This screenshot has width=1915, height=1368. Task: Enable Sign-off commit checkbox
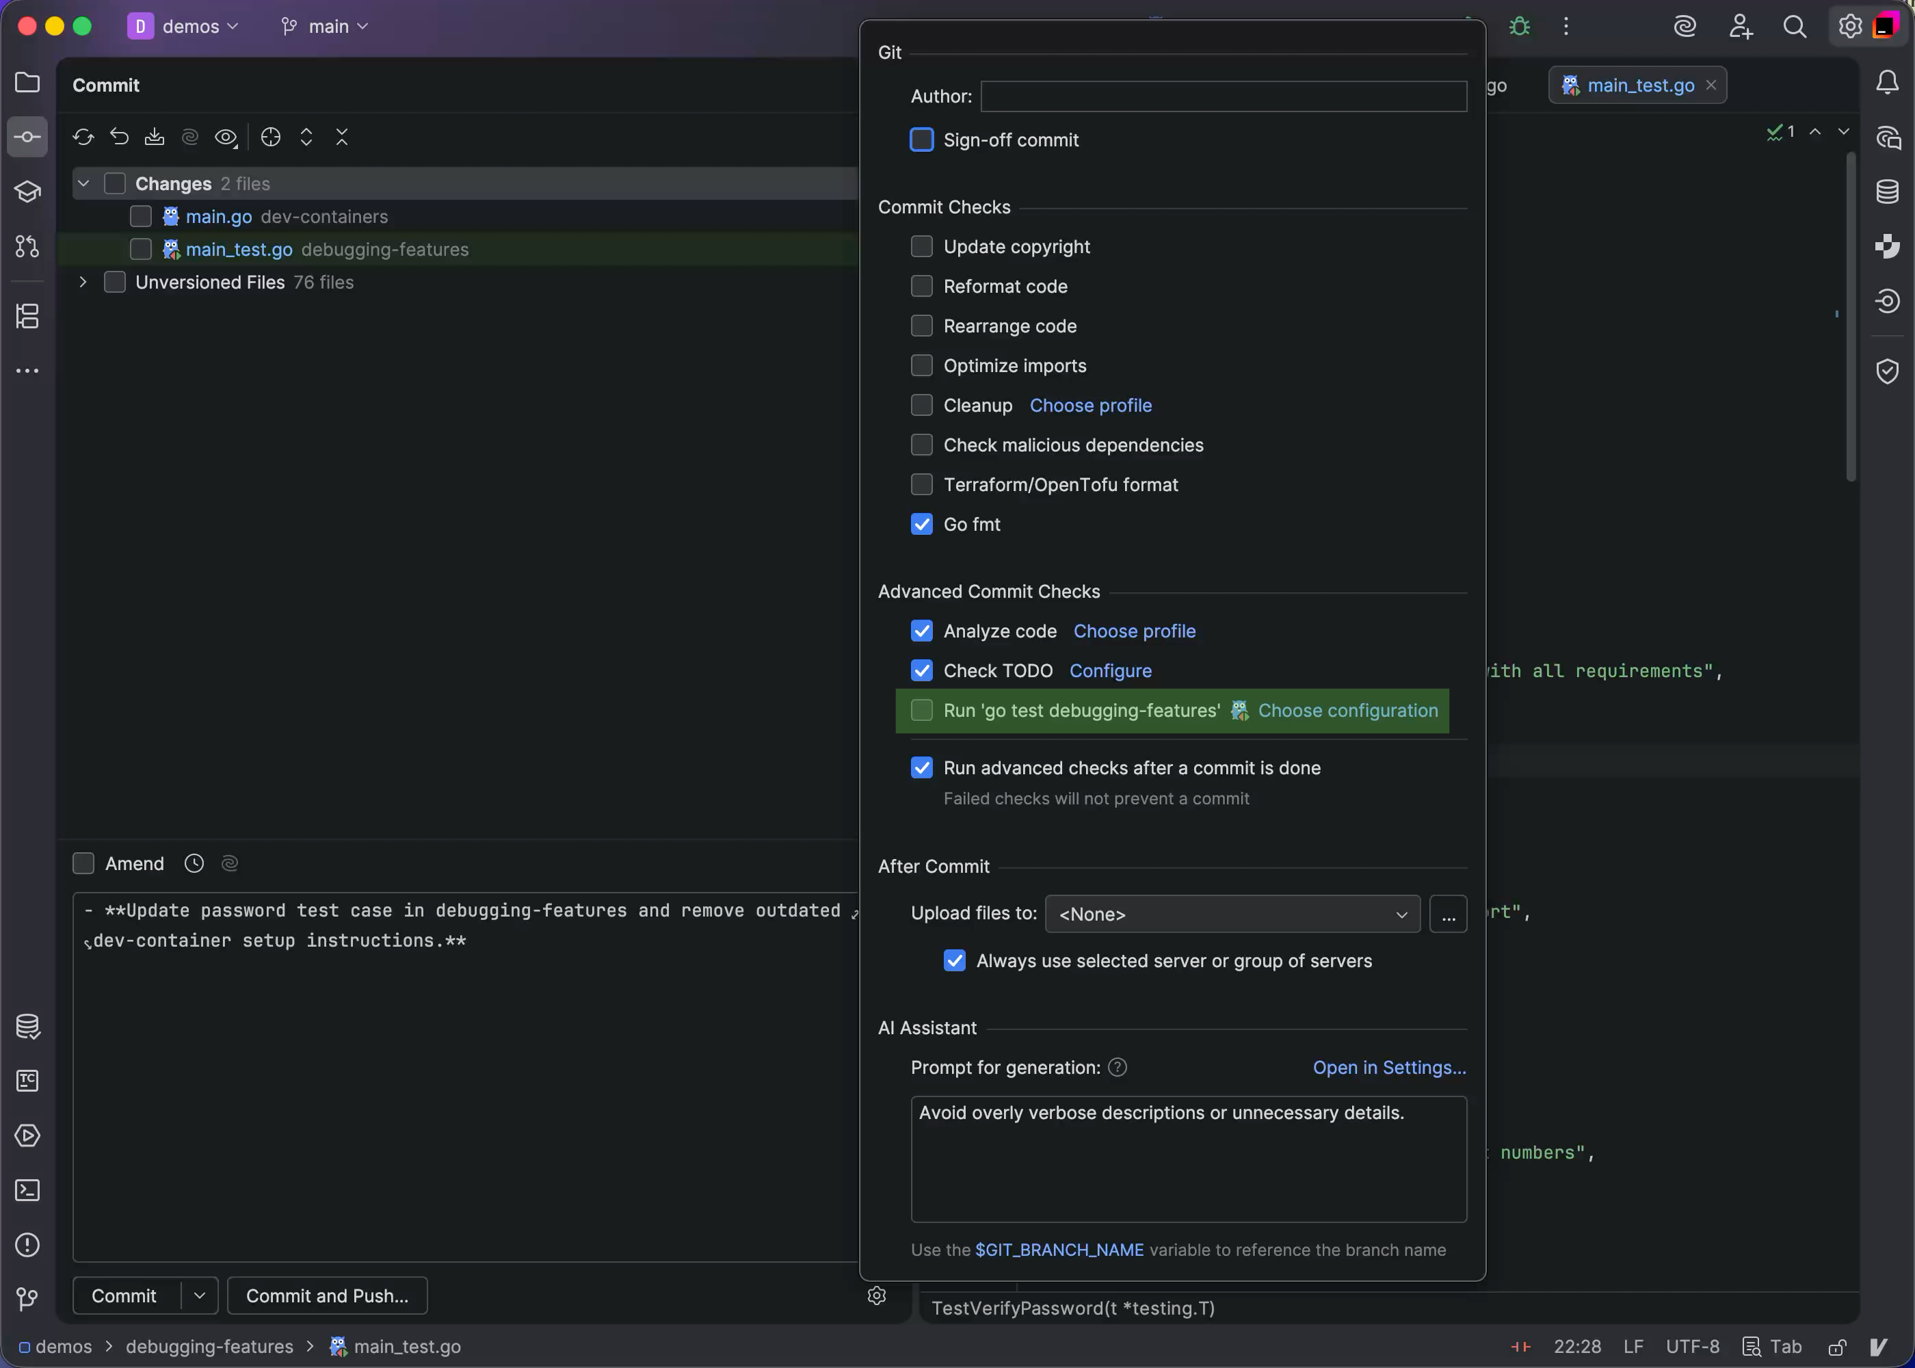click(922, 140)
